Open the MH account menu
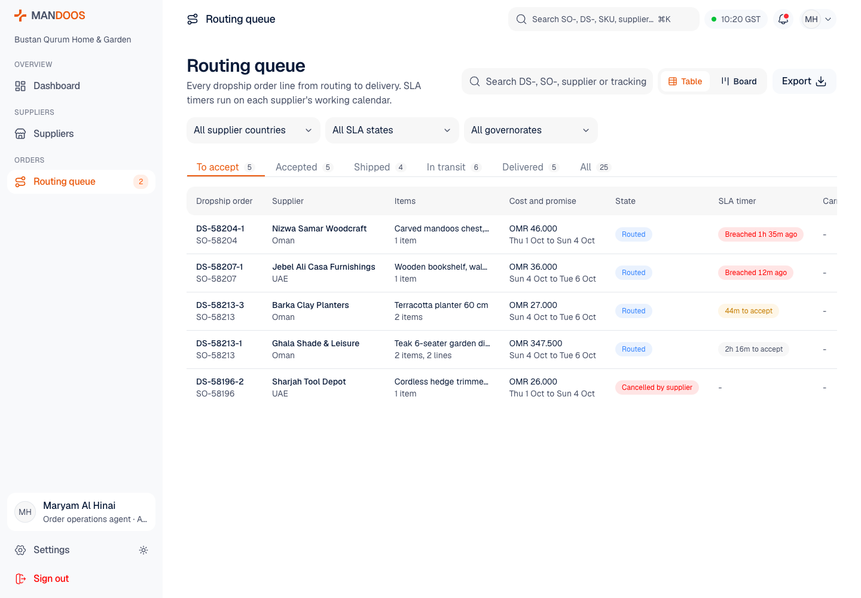Image resolution: width=861 pixels, height=598 pixels. coord(818,19)
